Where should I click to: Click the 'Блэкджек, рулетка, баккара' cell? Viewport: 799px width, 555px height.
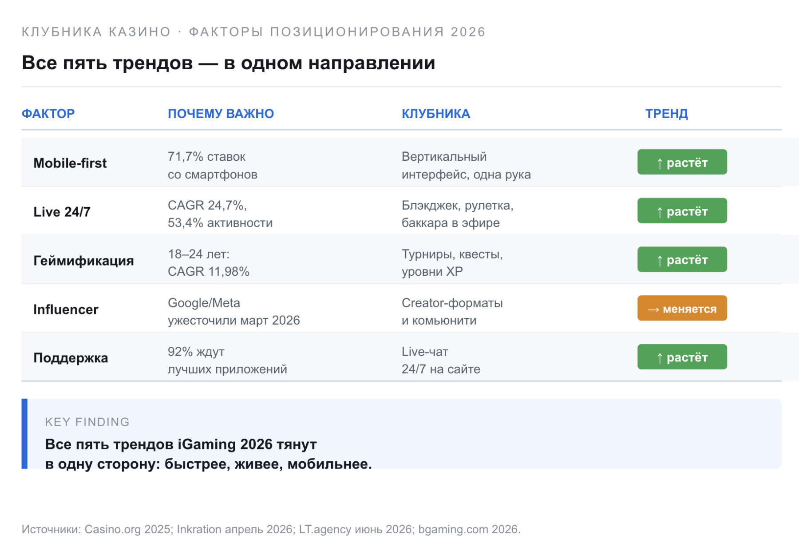(x=458, y=214)
